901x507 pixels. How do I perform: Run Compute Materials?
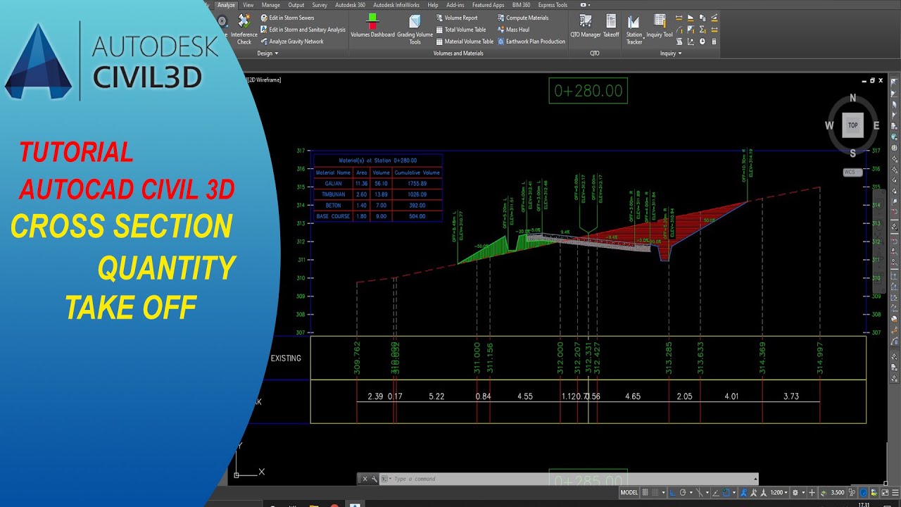523,18
